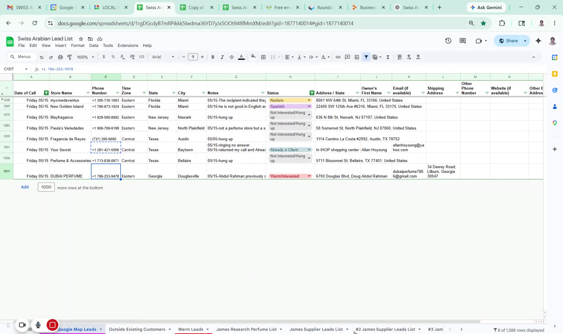The width and height of the screenshot is (563, 334).
Task: Open the text color picker
Action: [241, 57]
